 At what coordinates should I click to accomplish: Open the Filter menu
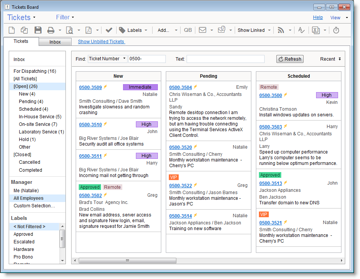[x=65, y=17]
